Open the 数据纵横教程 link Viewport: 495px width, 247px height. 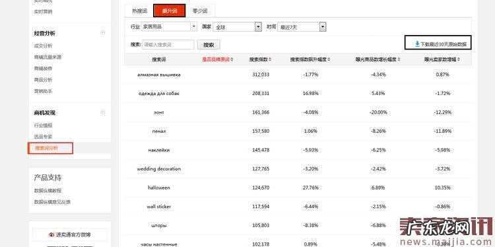[x=48, y=190]
